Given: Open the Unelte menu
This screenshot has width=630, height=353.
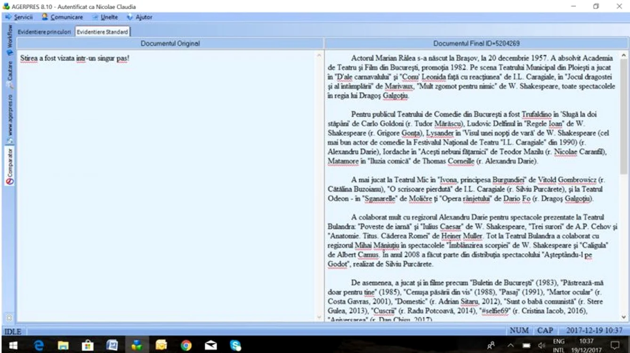Looking at the screenshot, I should (105, 17).
